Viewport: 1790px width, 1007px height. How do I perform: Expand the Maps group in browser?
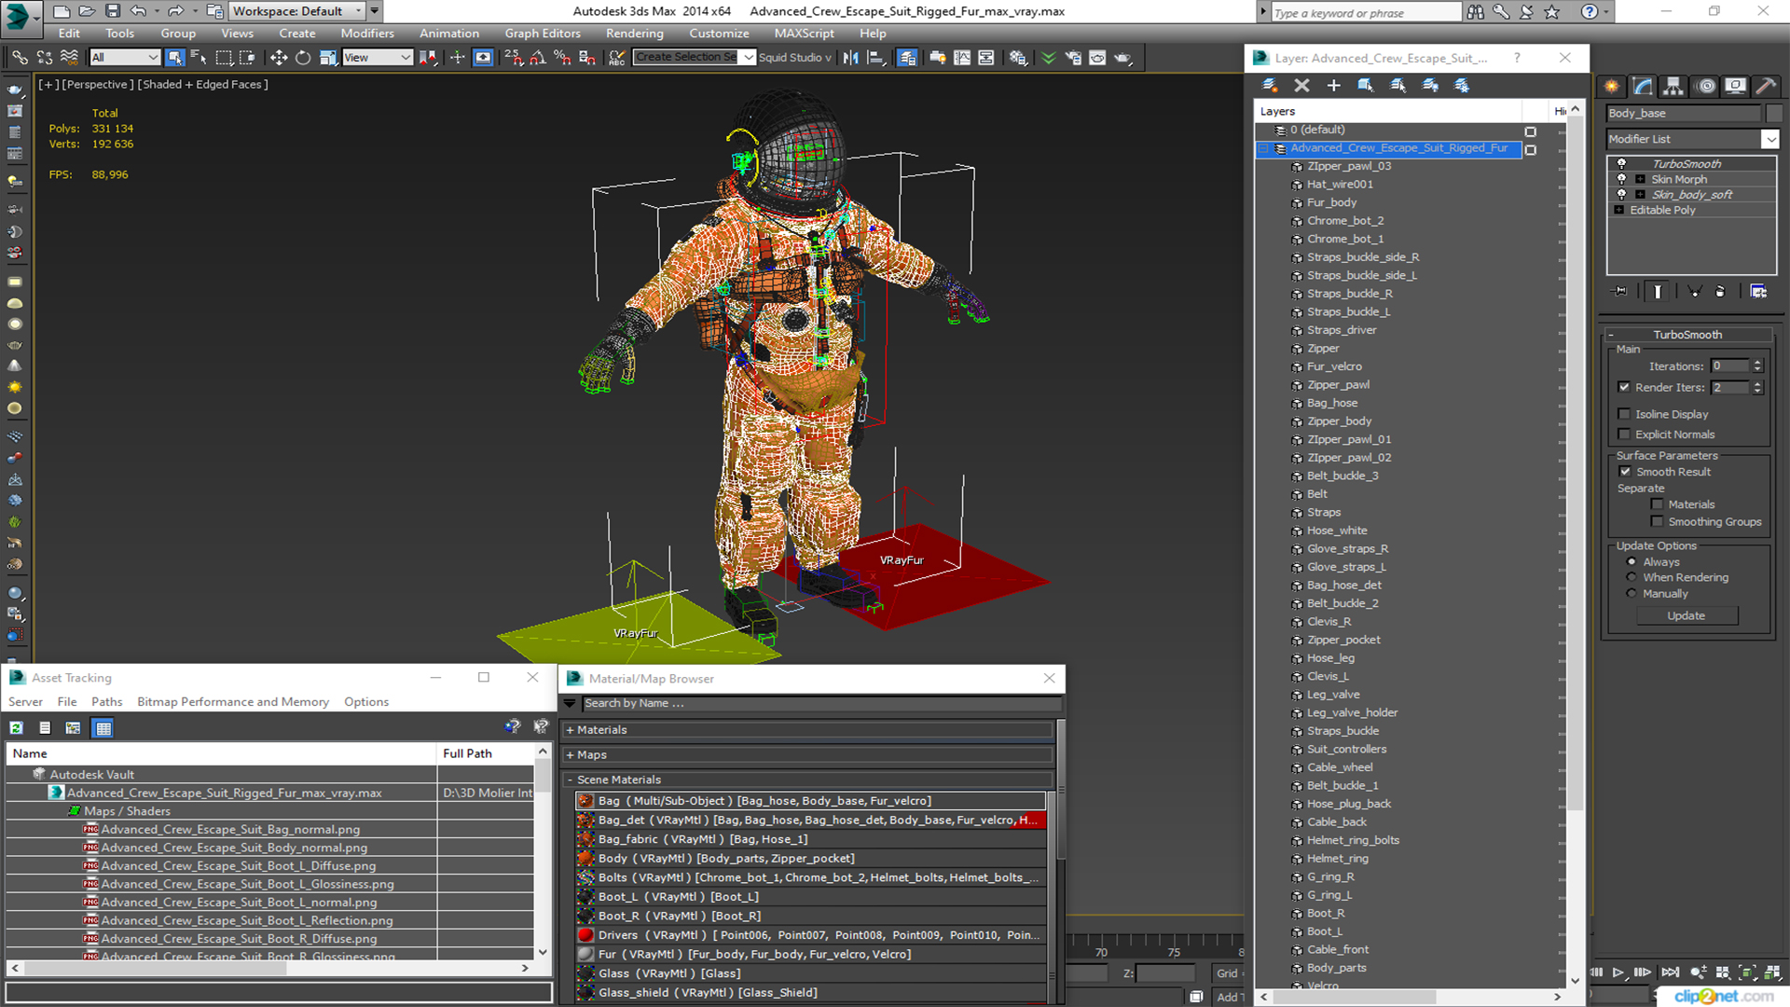pos(570,755)
